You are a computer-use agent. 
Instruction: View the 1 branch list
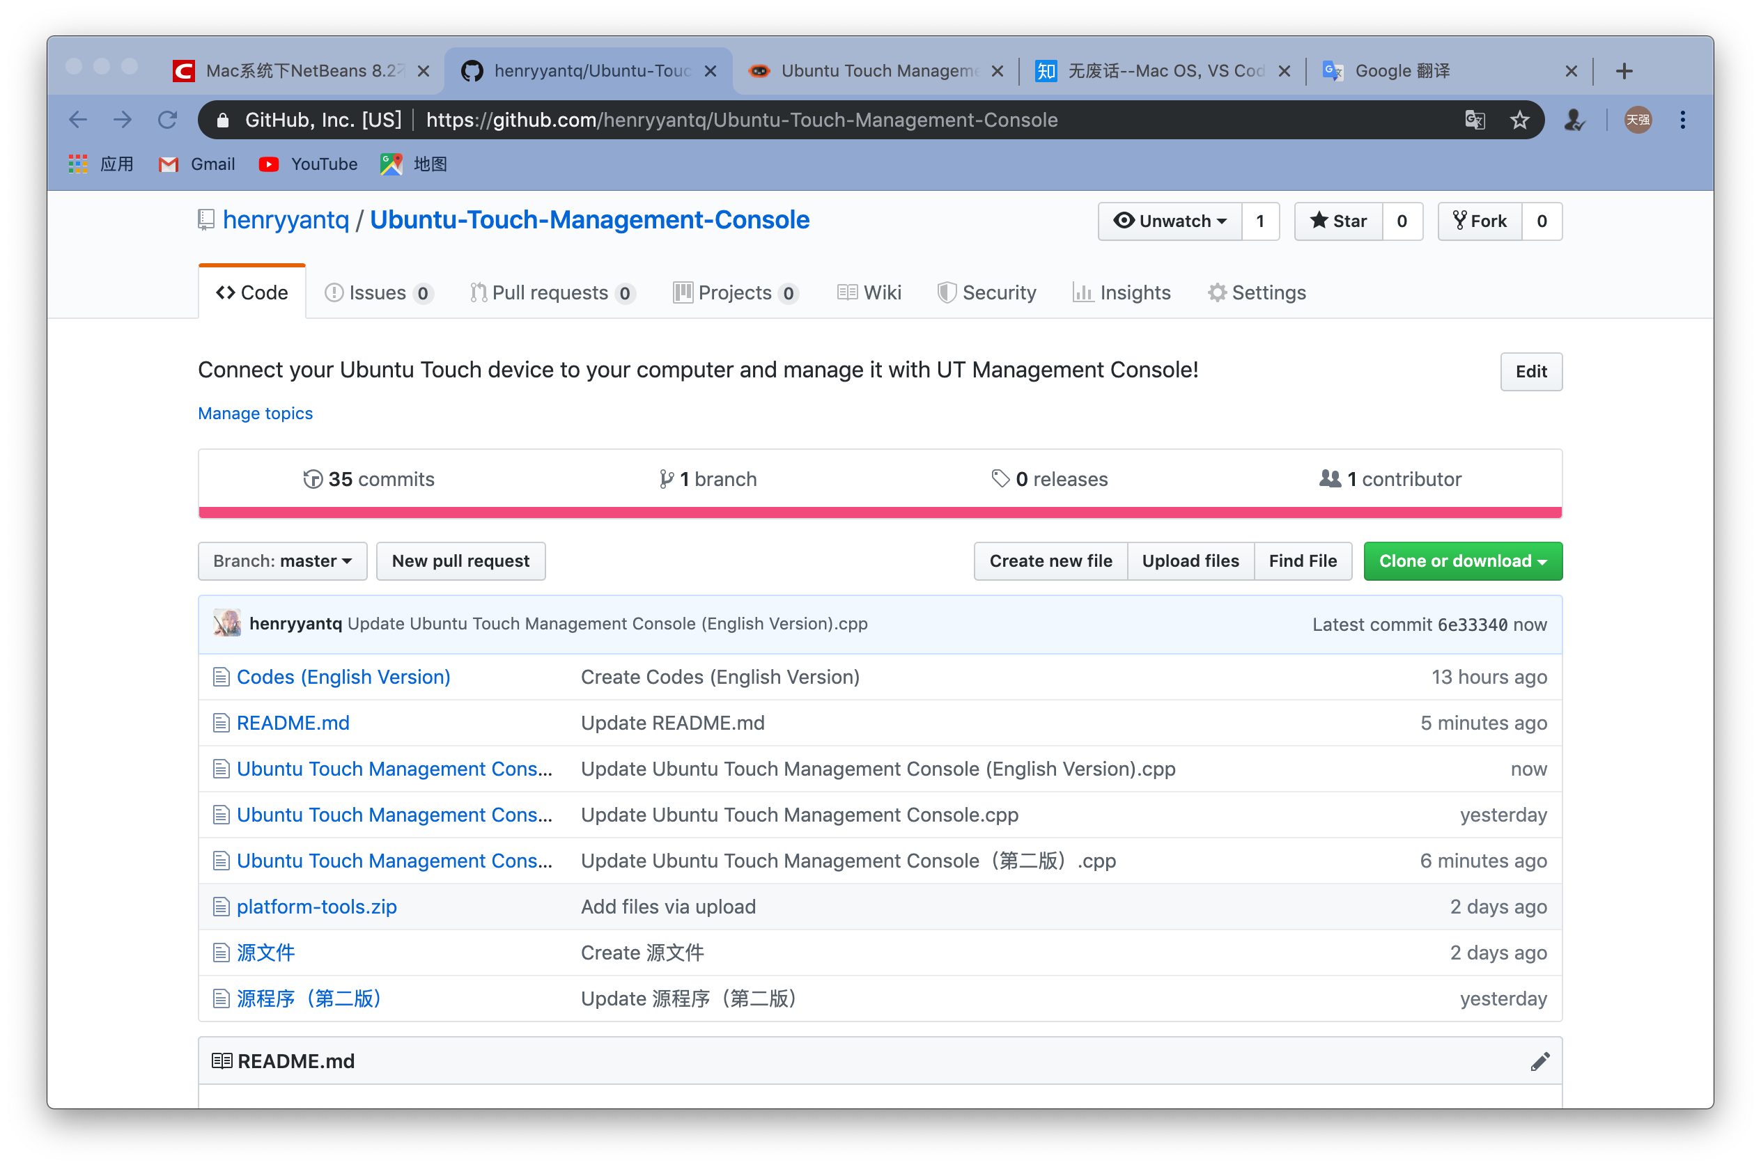(707, 478)
